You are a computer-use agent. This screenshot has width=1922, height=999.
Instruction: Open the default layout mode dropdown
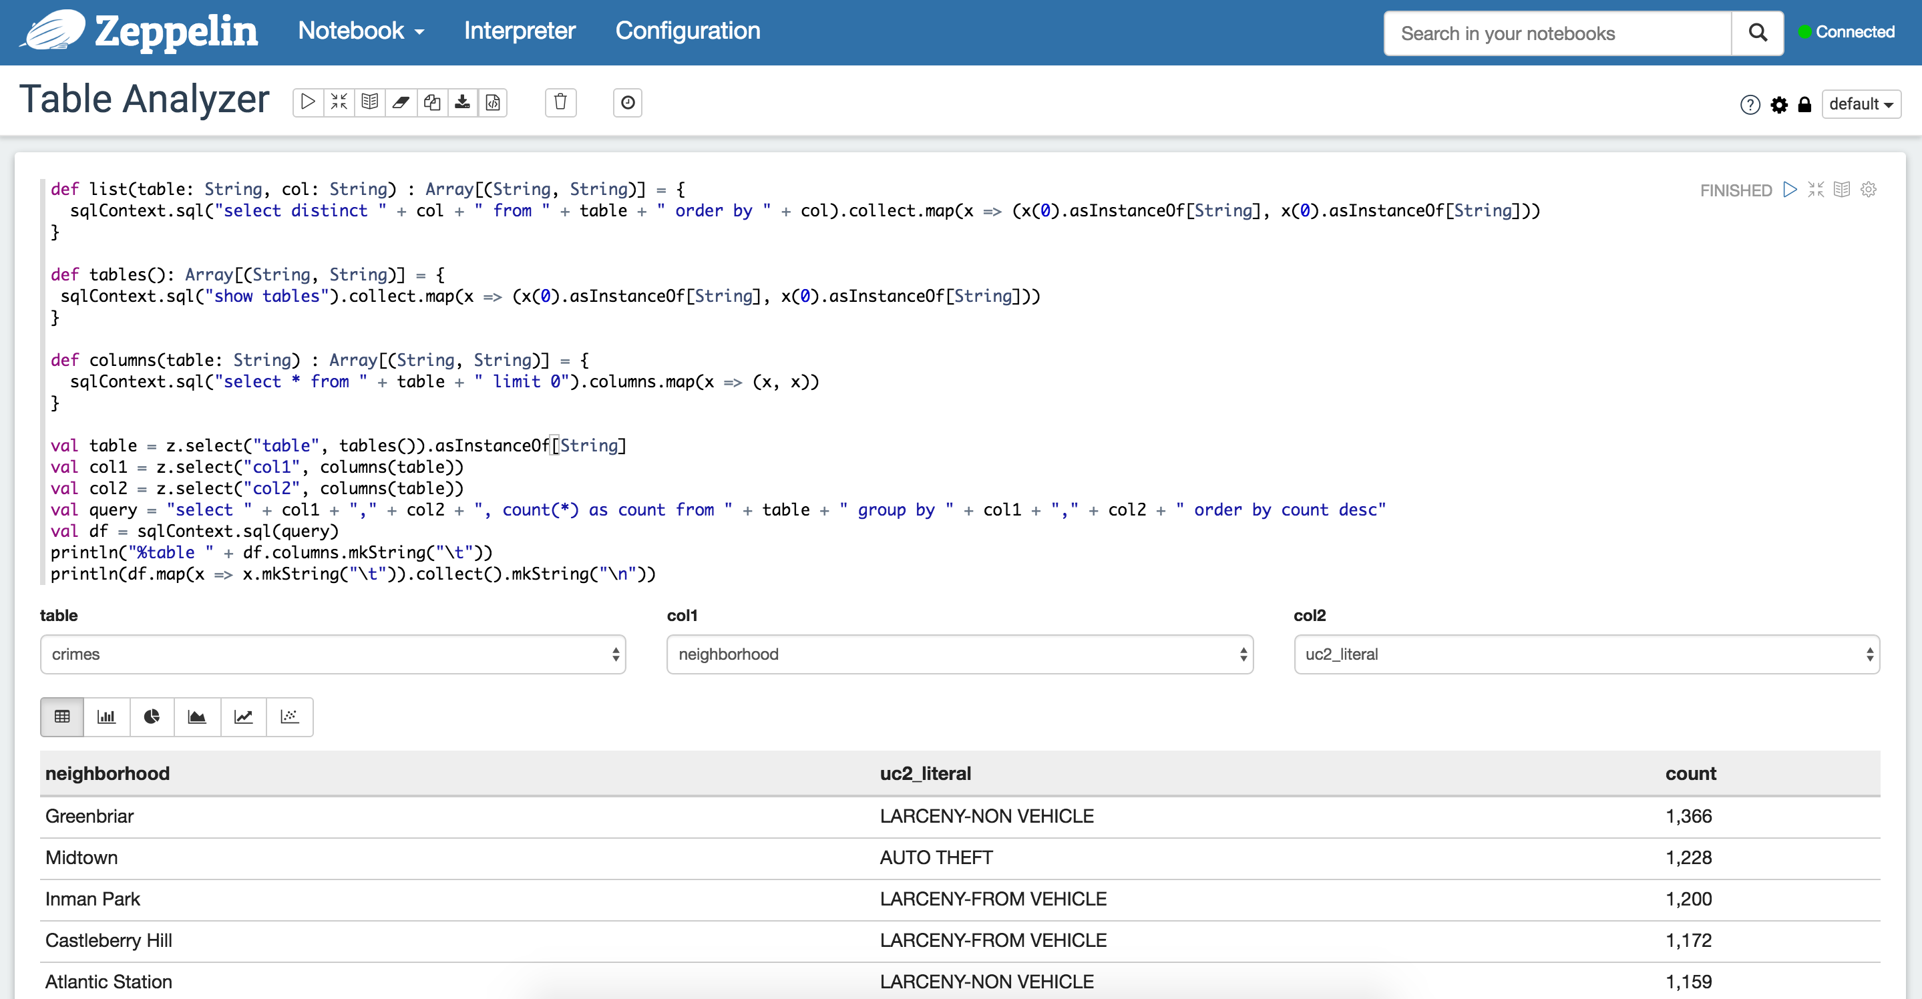coord(1861,104)
